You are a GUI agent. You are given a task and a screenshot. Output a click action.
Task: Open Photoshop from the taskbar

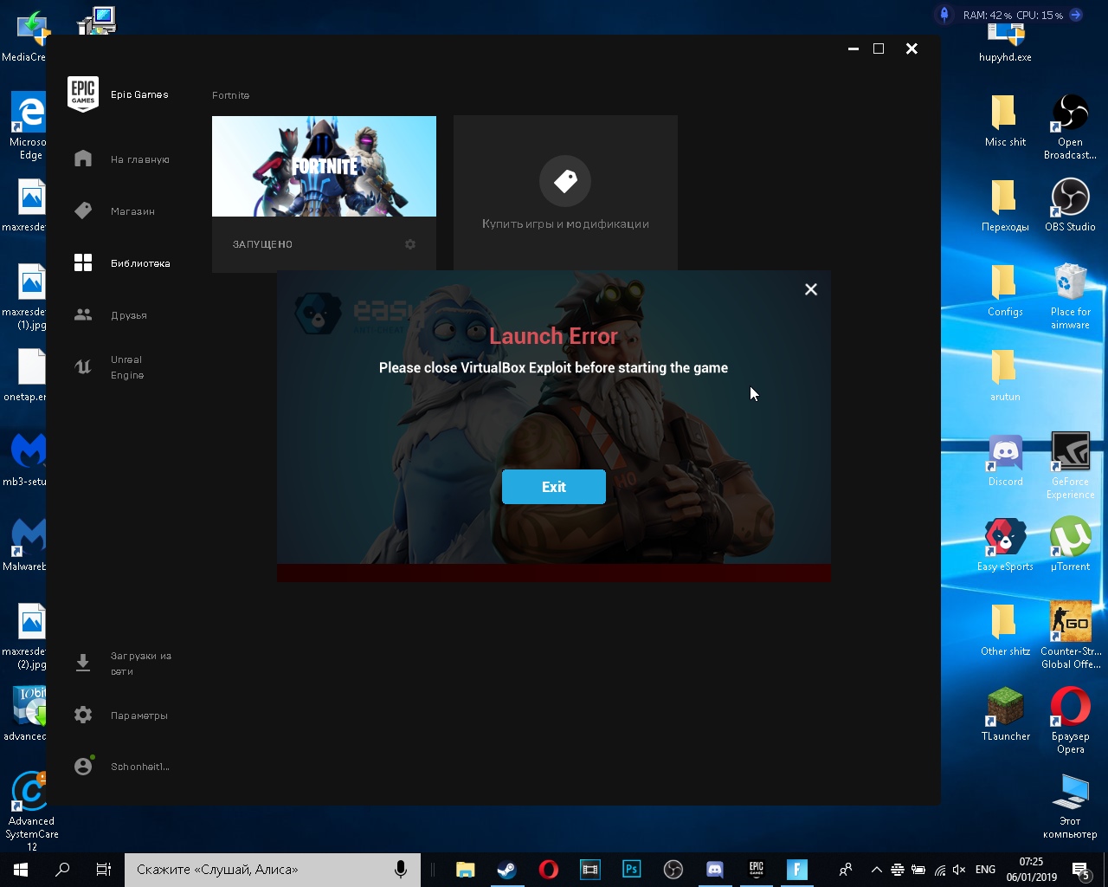[632, 869]
